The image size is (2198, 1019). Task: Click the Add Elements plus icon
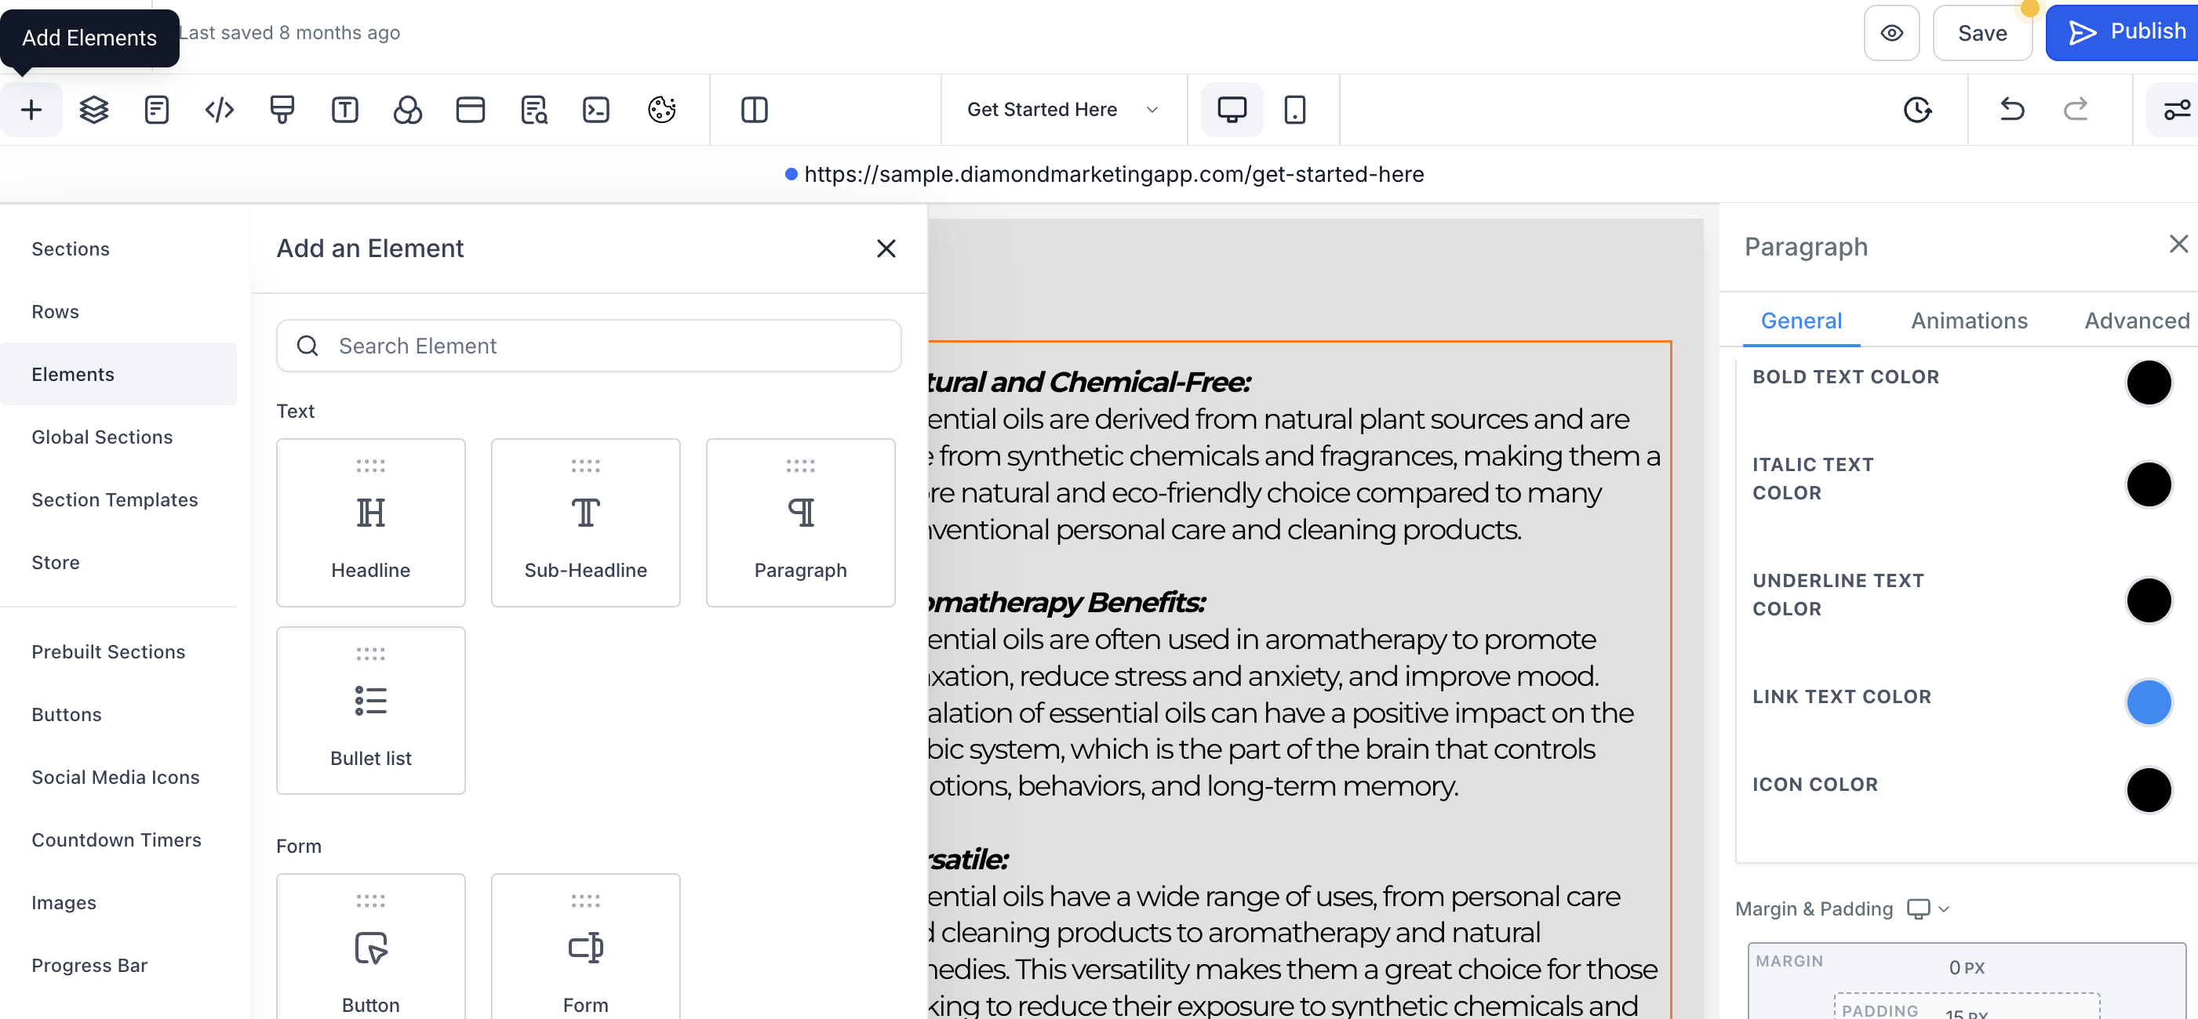click(x=31, y=110)
